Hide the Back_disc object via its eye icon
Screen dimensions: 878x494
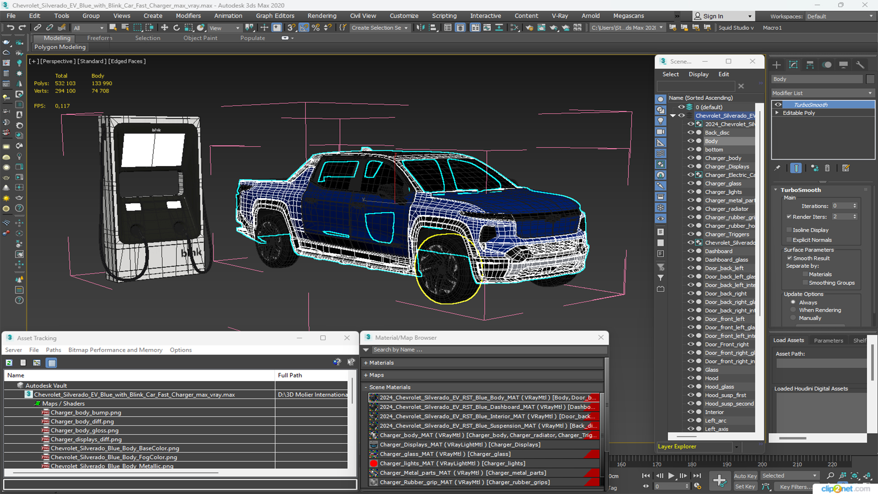point(691,133)
